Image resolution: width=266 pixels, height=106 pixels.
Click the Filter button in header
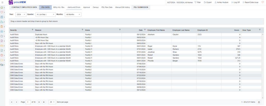[x=198, y=2]
